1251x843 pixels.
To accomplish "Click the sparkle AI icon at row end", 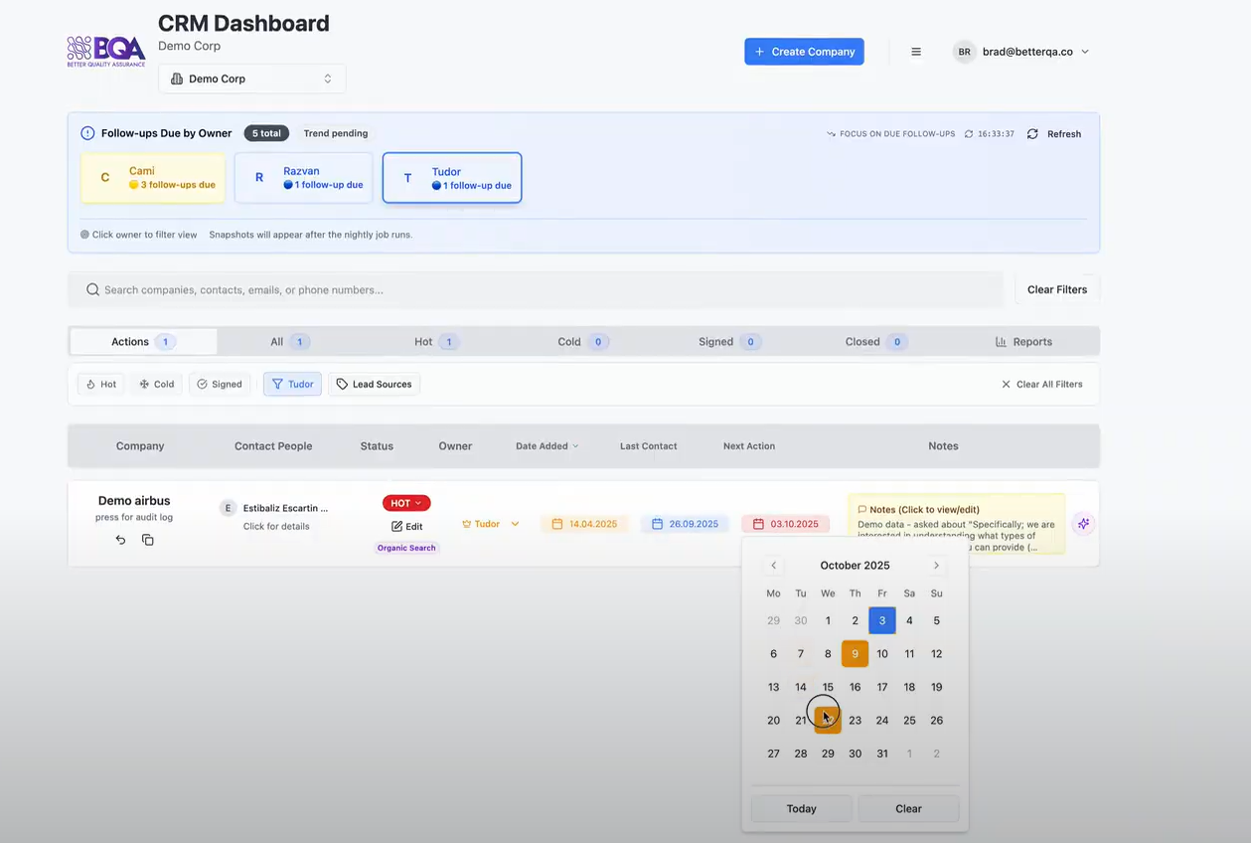I will [1083, 523].
